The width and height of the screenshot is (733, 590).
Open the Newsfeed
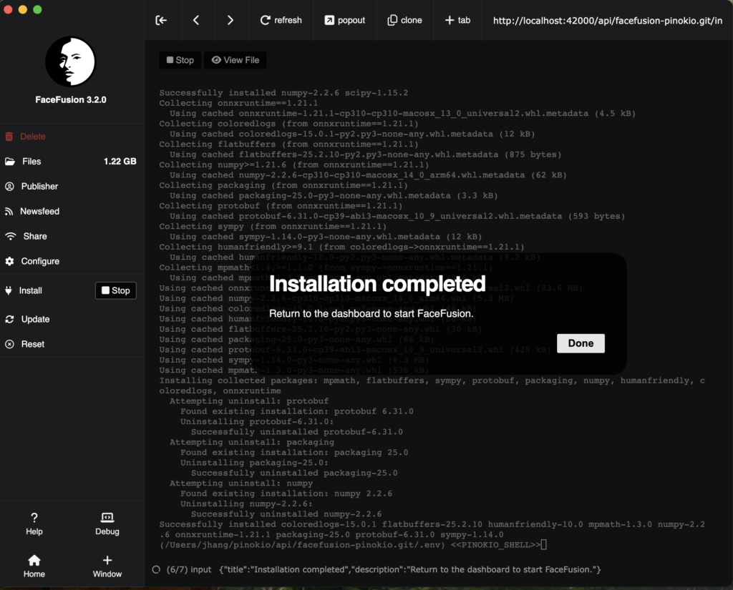(40, 211)
